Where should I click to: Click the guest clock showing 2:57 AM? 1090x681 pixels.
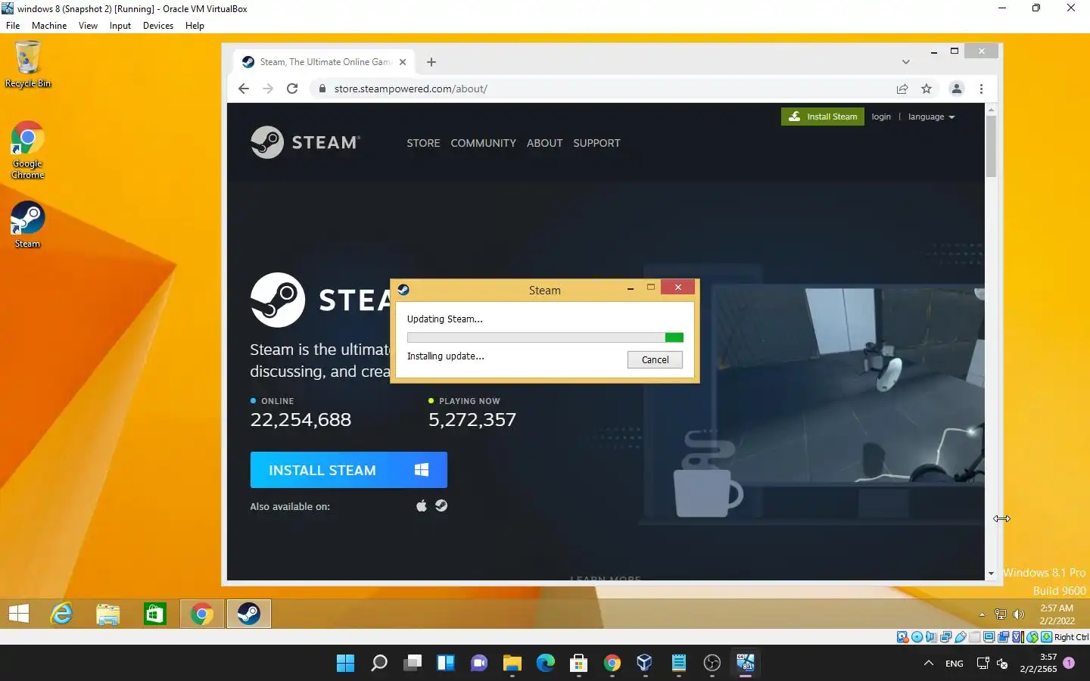point(1057,614)
